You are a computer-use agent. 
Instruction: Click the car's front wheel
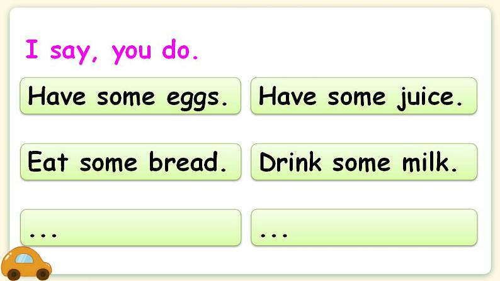tap(43, 273)
